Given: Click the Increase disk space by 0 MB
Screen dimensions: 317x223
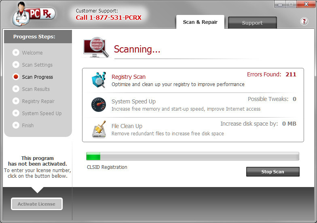Looking at the screenshot, I should [258, 124].
